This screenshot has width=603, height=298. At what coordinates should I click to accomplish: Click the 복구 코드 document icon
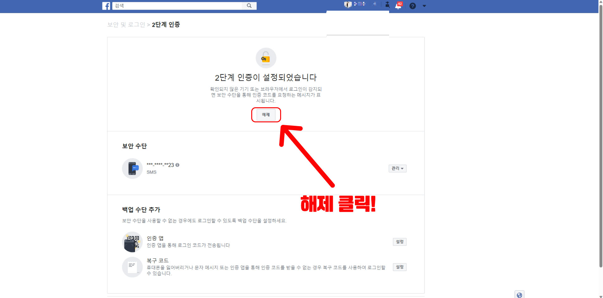132,267
